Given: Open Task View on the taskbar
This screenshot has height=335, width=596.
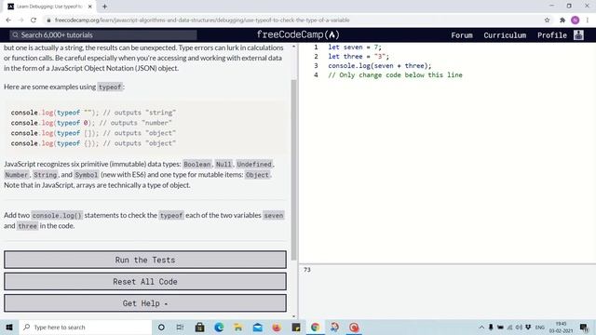Looking at the screenshot, I should click(x=180, y=327).
